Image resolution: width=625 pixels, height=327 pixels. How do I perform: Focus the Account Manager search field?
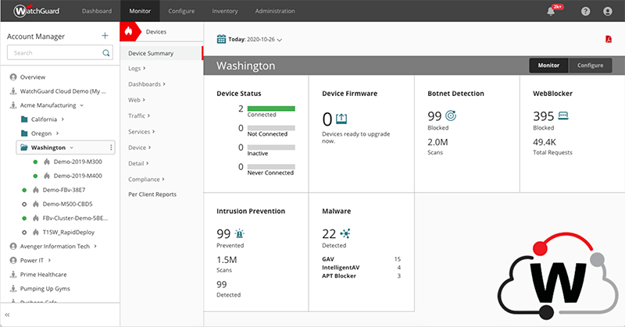[60, 52]
